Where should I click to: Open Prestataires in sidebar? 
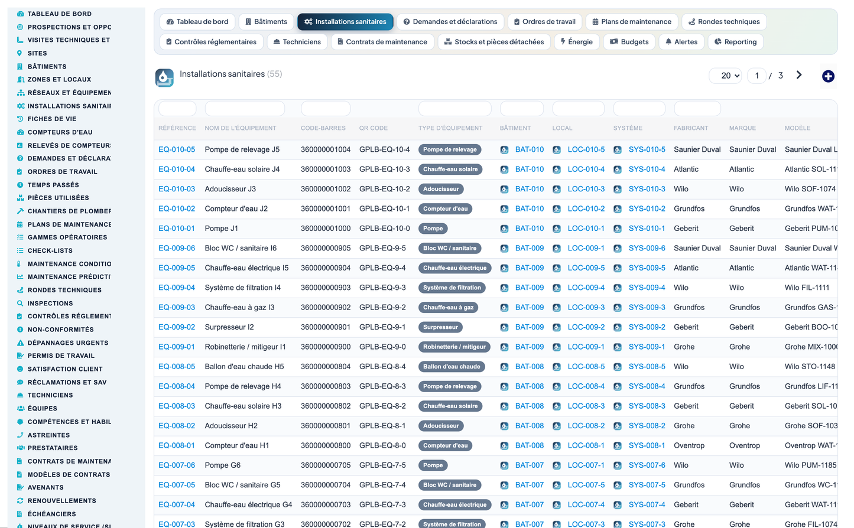point(53,448)
